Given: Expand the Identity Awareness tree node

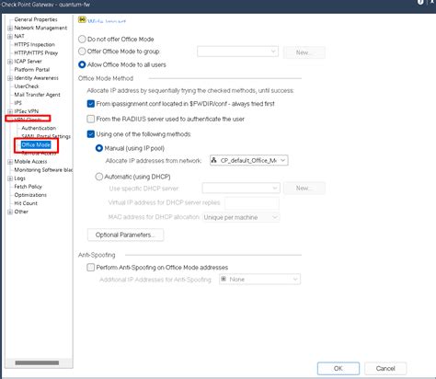Looking at the screenshot, I should pos(10,78).
